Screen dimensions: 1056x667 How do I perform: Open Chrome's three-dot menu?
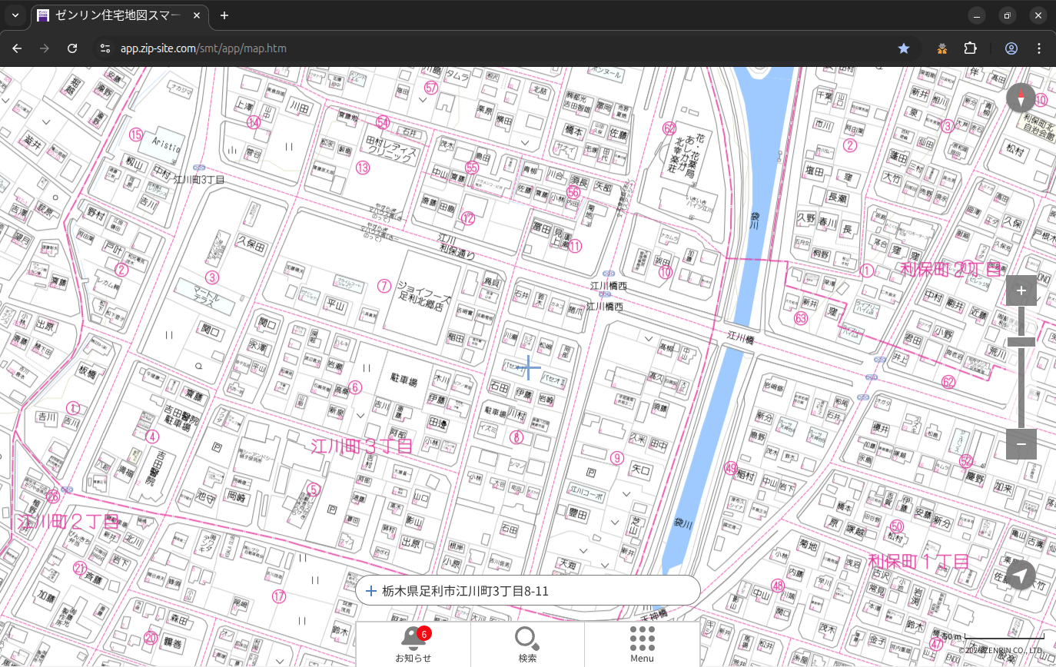click(x=1040, y=48)
